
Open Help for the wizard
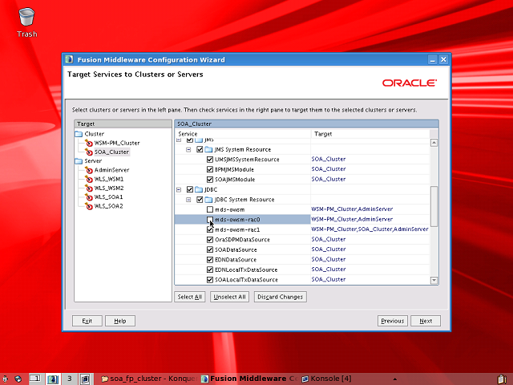[120, 321]
